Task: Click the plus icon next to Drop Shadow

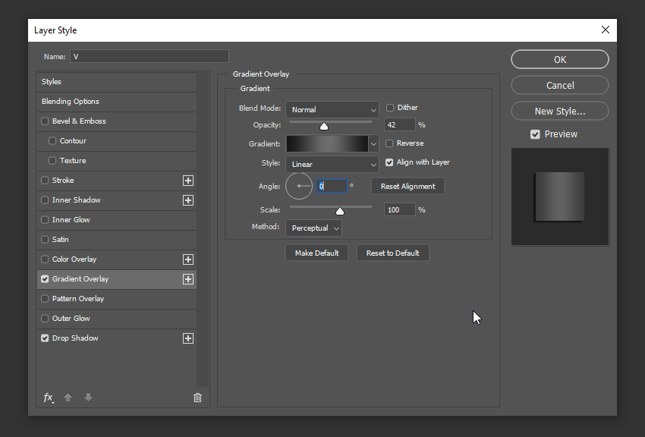Action: (x=187, y=338)
